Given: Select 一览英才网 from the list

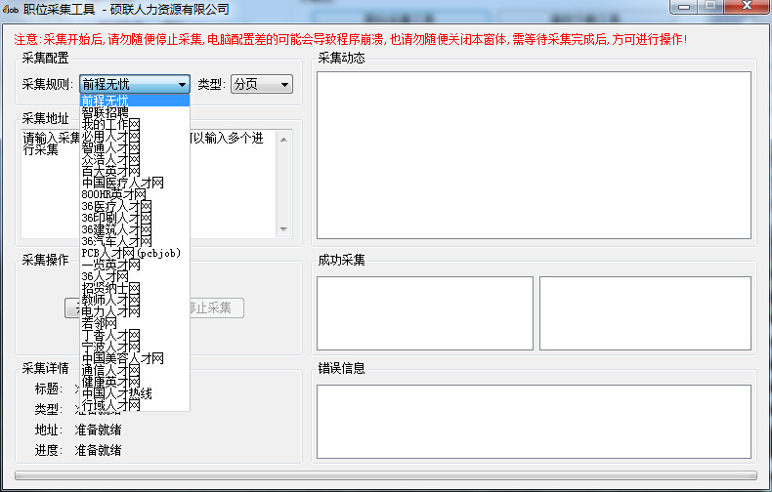Looking at the screenshot, I should pyautogui.click(x=135, y=265).
